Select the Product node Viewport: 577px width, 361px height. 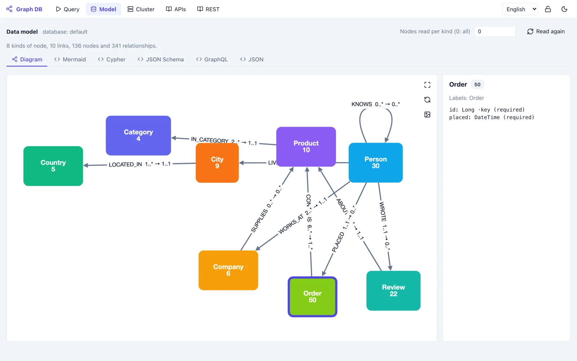pos(306,147)
